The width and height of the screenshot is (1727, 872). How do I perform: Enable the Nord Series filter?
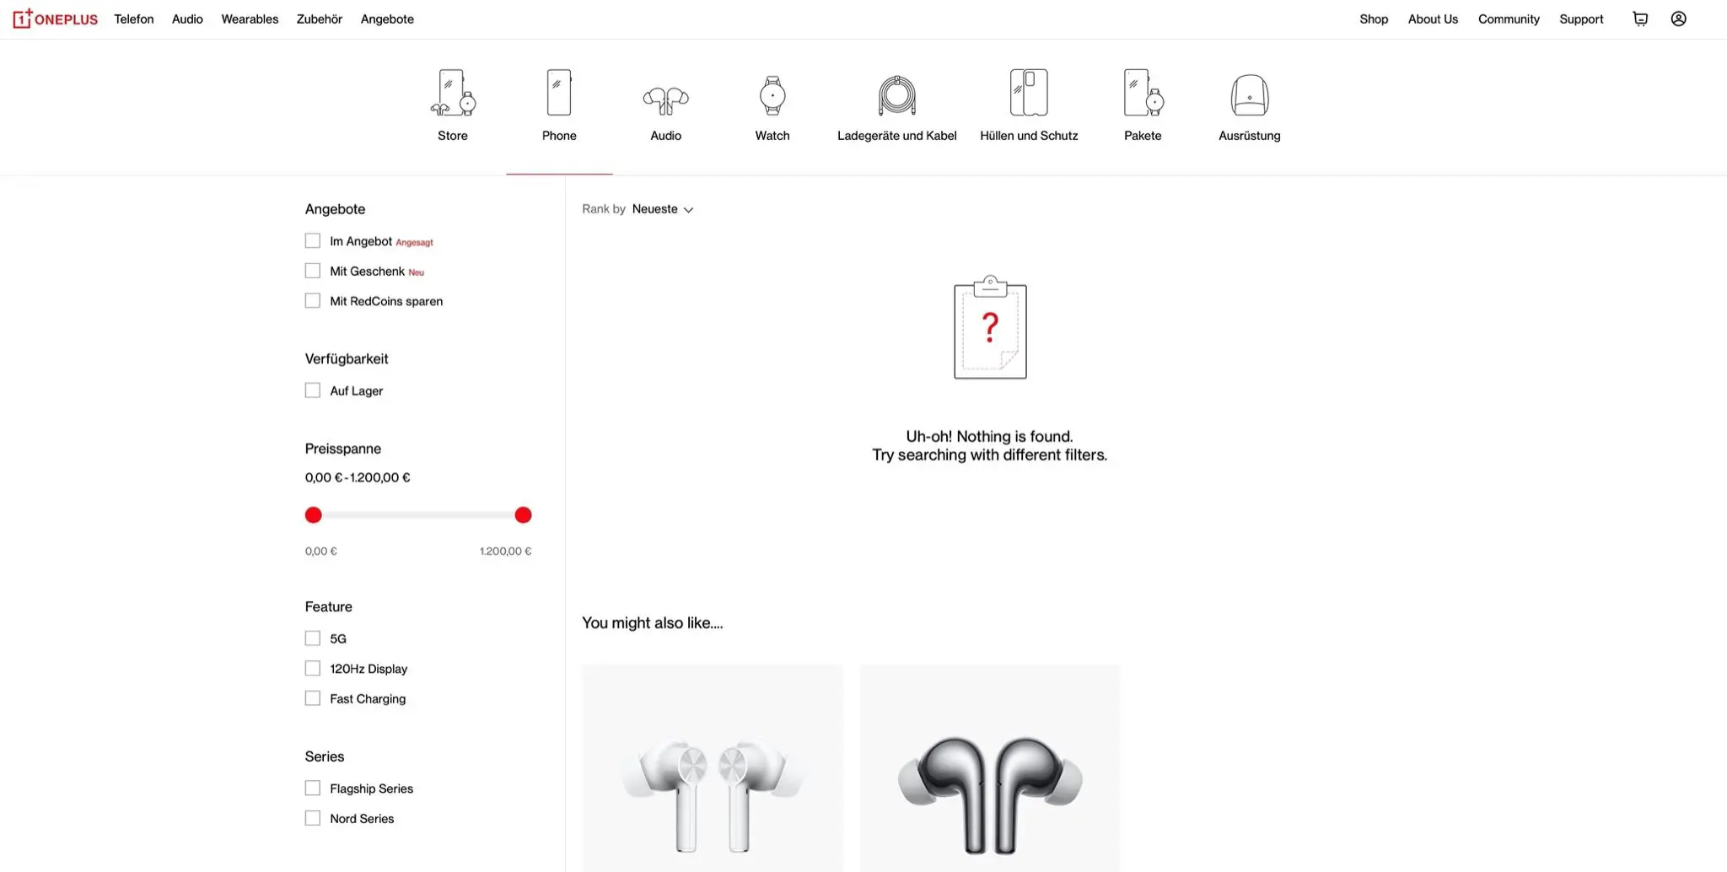(313, 818)
